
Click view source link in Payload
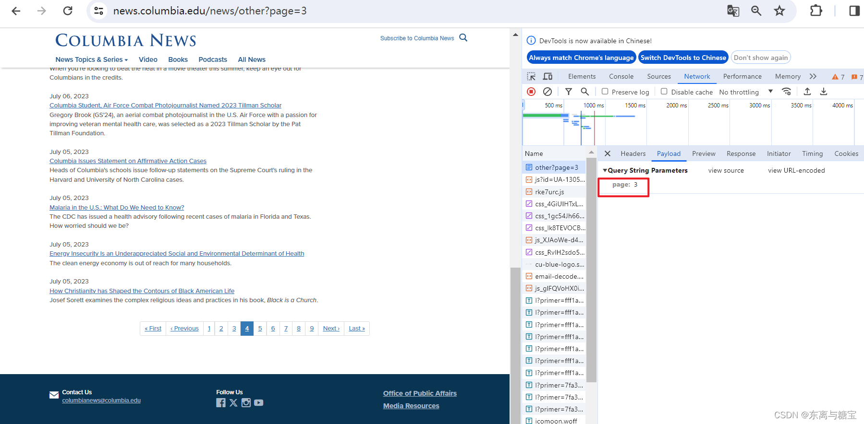[726, 170]
